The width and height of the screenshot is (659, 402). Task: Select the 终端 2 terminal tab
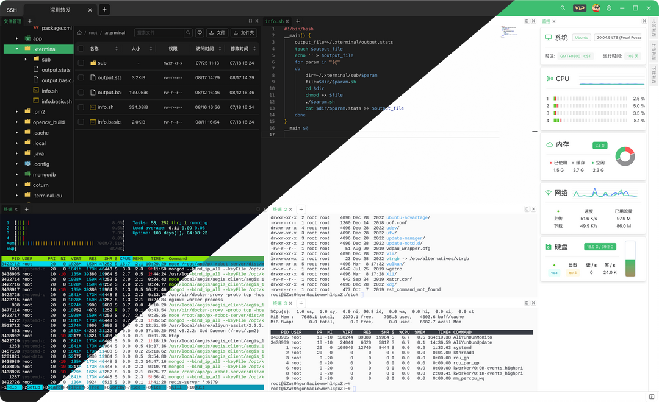(279, 210)
